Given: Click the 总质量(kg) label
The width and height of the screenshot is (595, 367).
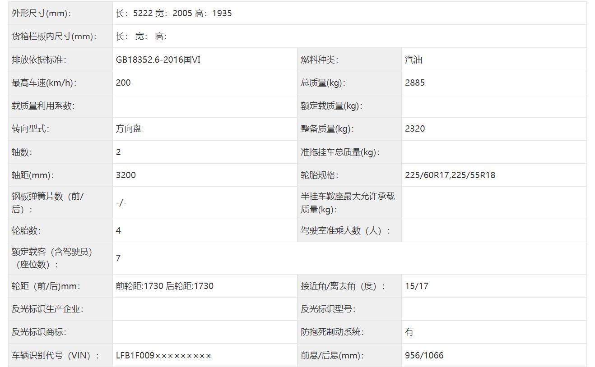Looking at the screenshot, I should coord(323,83).
